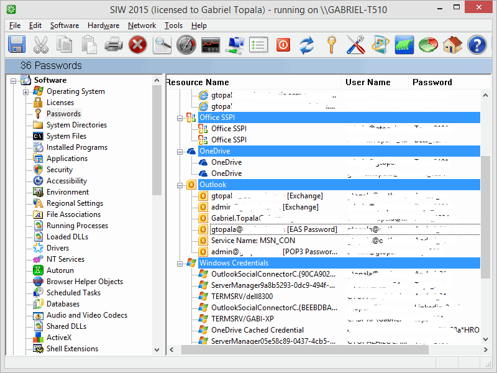Select Licenses in the tree
This screenshot has height=373, width=497.
tap(60, 103)
